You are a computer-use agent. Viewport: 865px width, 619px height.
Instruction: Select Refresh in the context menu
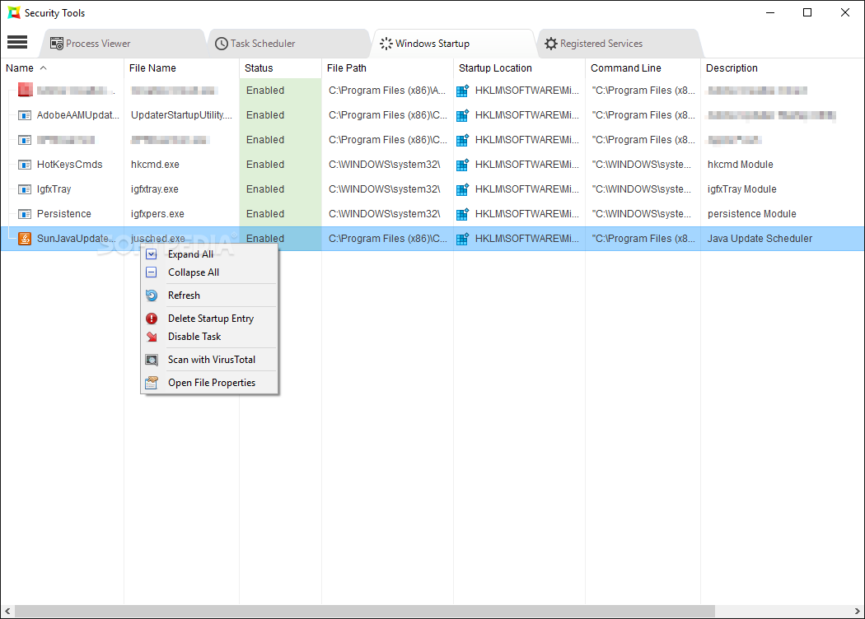pyautogui.click(x=209, y=296)
